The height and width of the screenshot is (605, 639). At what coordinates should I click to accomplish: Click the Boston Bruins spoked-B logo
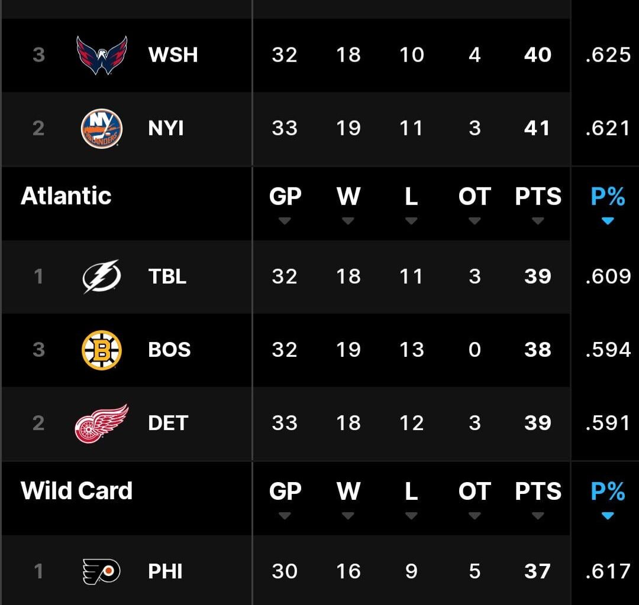point(101,350)
